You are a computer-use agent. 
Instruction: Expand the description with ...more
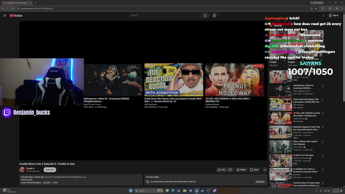point(55,182)
